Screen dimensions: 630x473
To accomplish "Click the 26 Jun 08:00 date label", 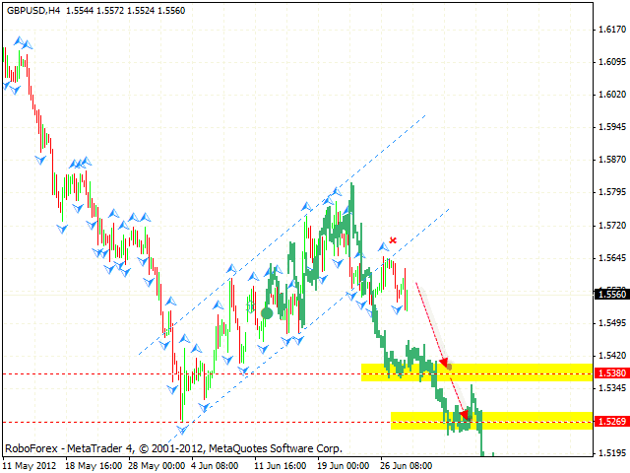I will pyautogui.click(x=407, y=466).
